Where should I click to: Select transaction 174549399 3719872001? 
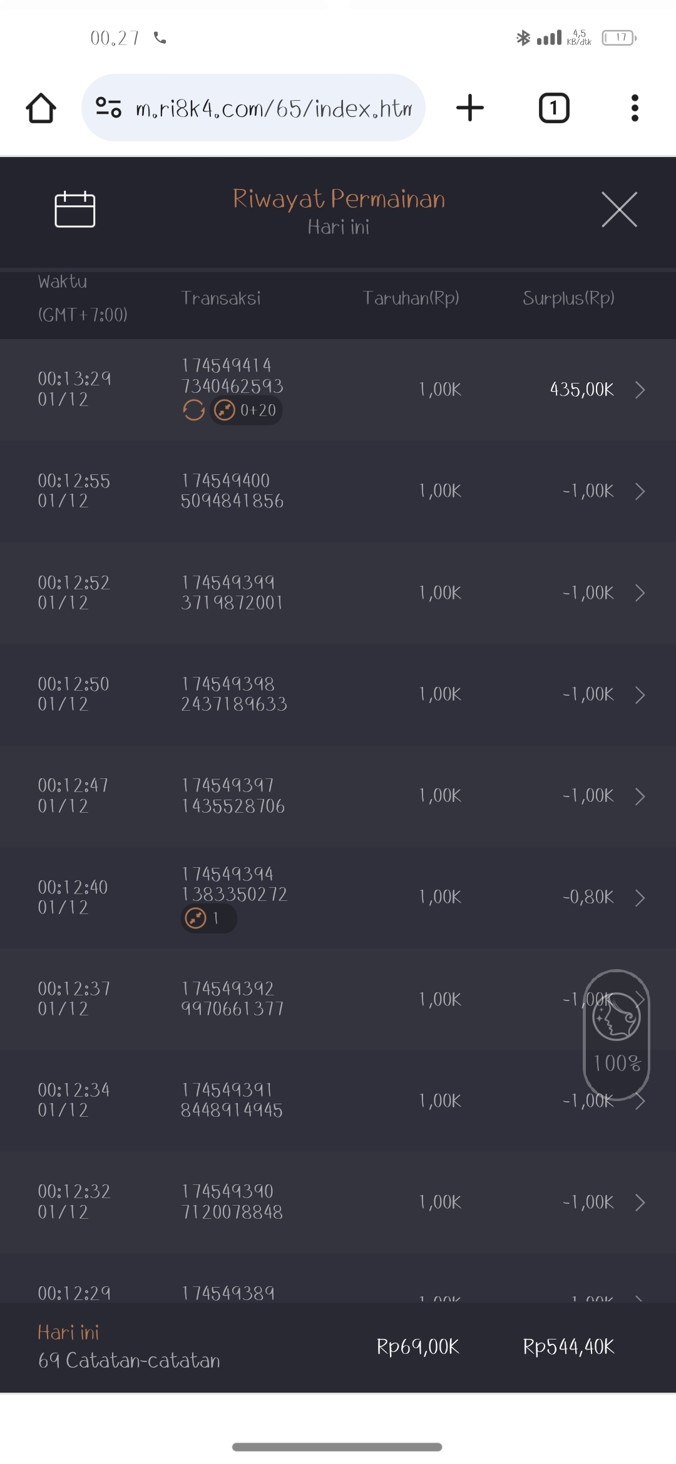[x=232, y=592]
